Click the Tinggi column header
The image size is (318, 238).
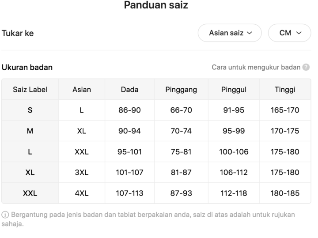coord(285,89)
